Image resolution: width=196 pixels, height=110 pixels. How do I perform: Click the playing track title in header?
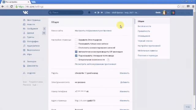pos(122,13)
